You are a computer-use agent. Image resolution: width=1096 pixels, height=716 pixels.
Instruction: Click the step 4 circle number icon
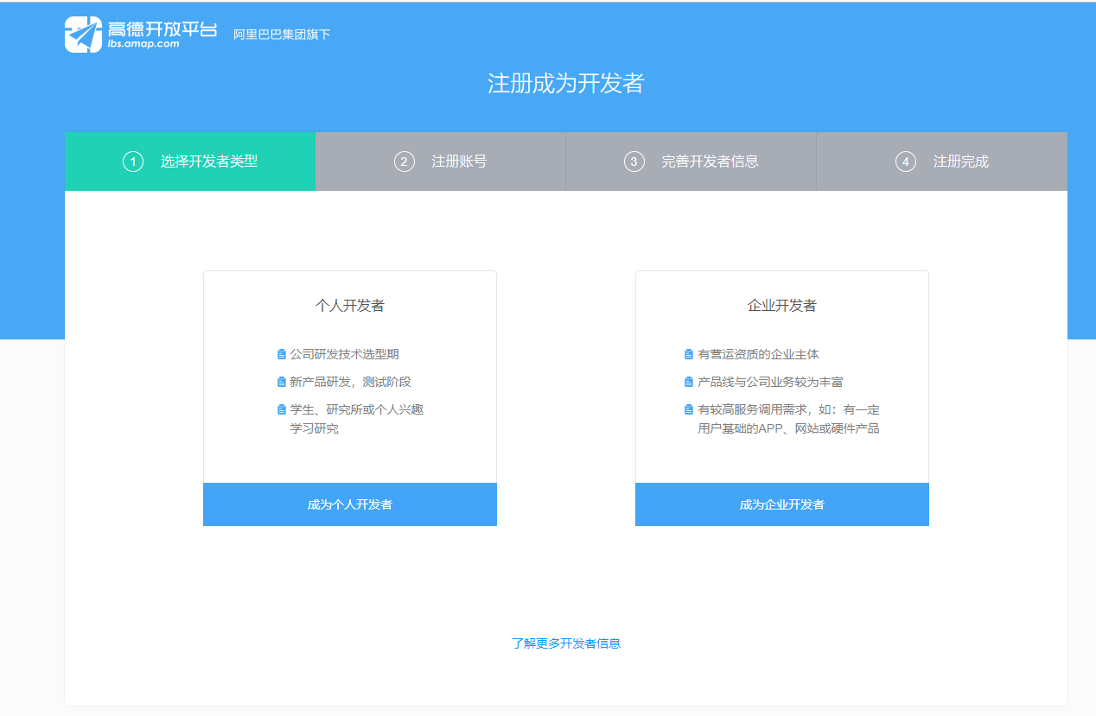(906, 162)
